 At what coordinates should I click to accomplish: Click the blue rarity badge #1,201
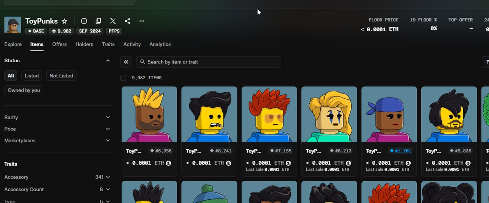click(x=401, y=151)
